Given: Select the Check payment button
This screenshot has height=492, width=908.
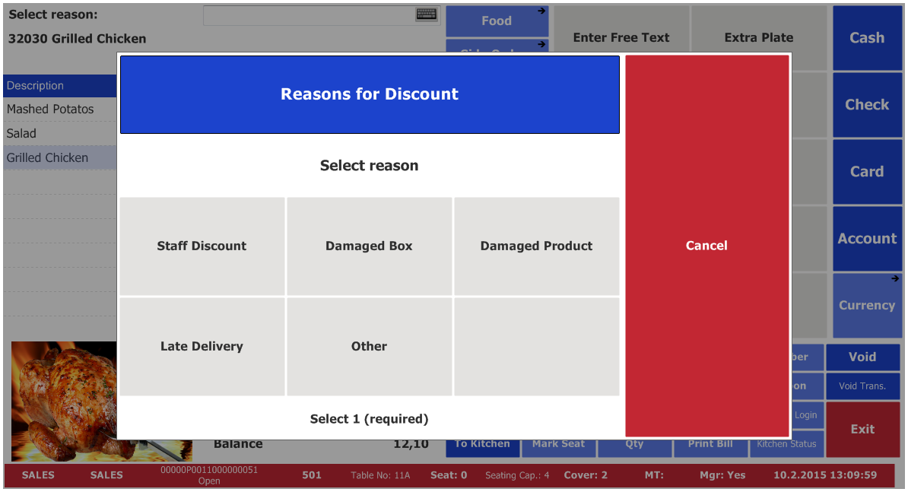Looking at the screenshot, I should pos(867,105).
